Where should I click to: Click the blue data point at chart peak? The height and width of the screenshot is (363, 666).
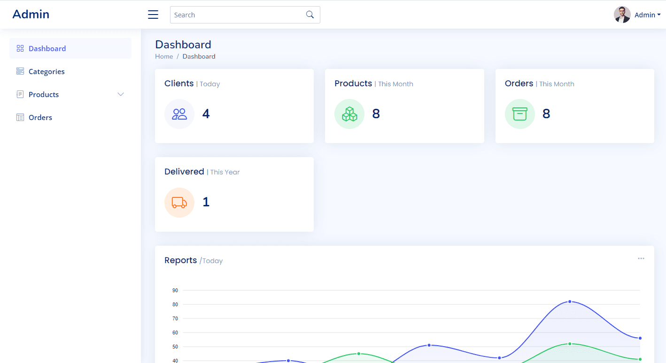(x=570, y=302)
